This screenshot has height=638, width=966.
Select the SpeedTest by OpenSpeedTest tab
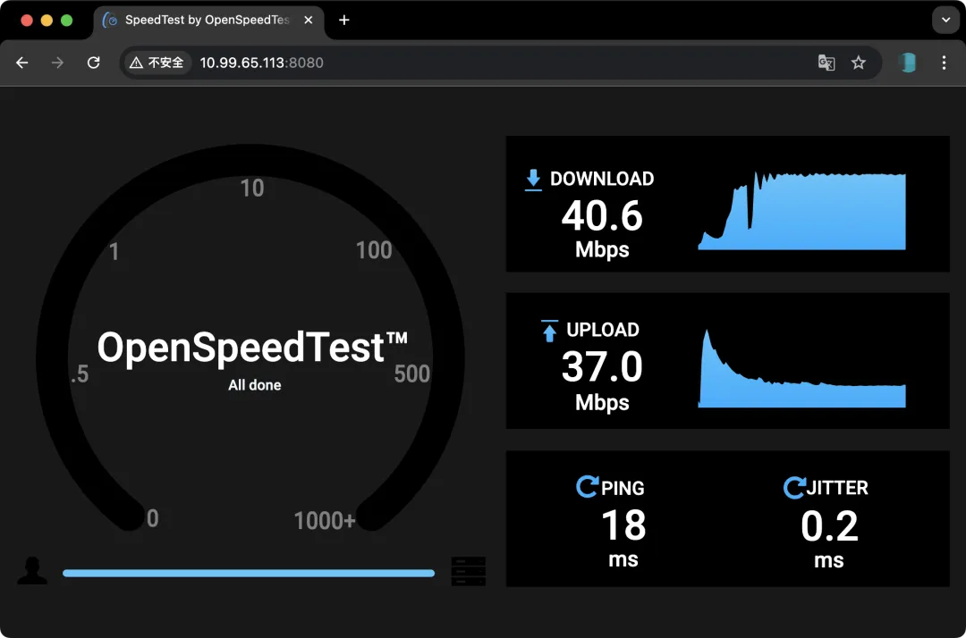click(x=208, y=21)
